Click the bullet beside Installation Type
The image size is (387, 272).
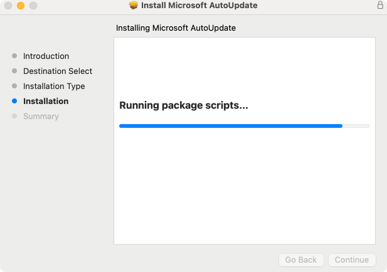(14, 86)
